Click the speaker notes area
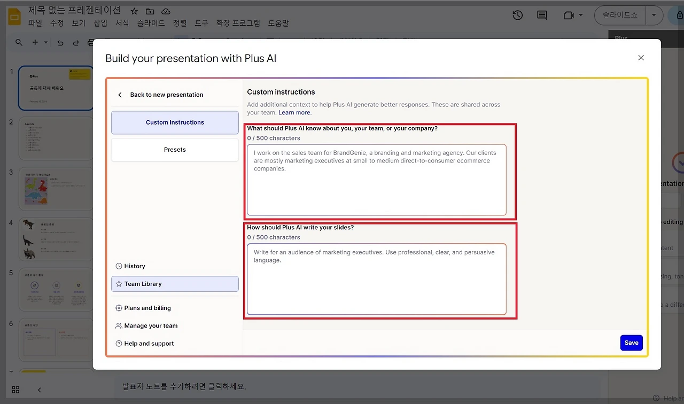Screen dimensions: 684x404 click(x=357, y=386)
